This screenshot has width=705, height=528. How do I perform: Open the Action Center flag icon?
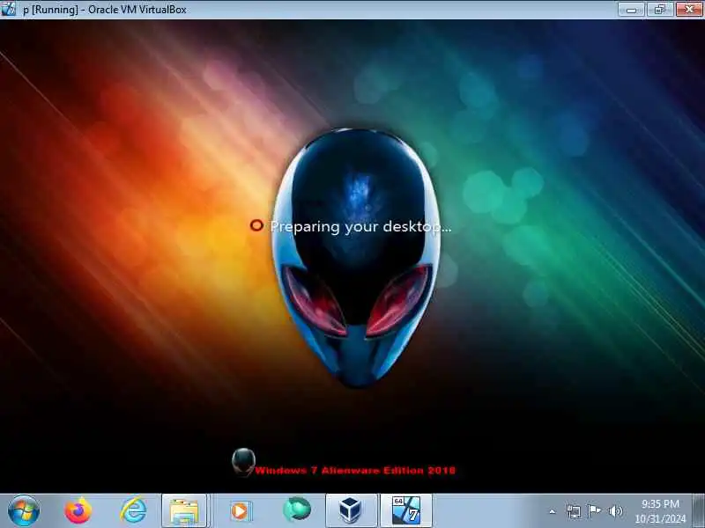click(x=594, y=511)
